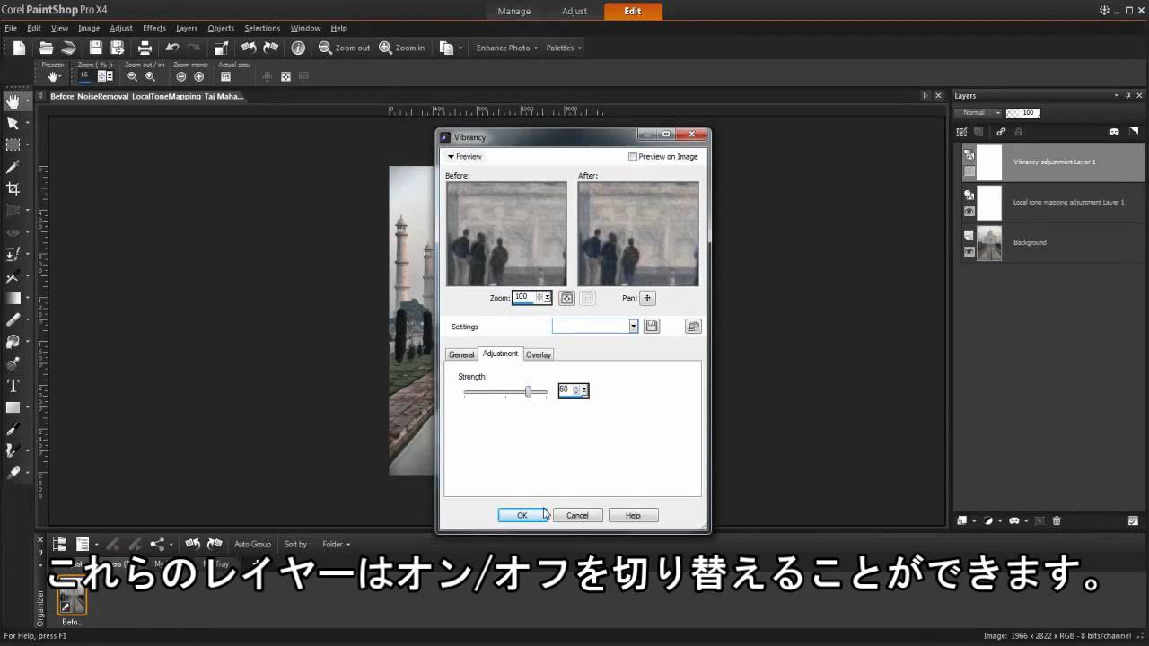Expand Pan tool presets dropdown

pos(53,77)
